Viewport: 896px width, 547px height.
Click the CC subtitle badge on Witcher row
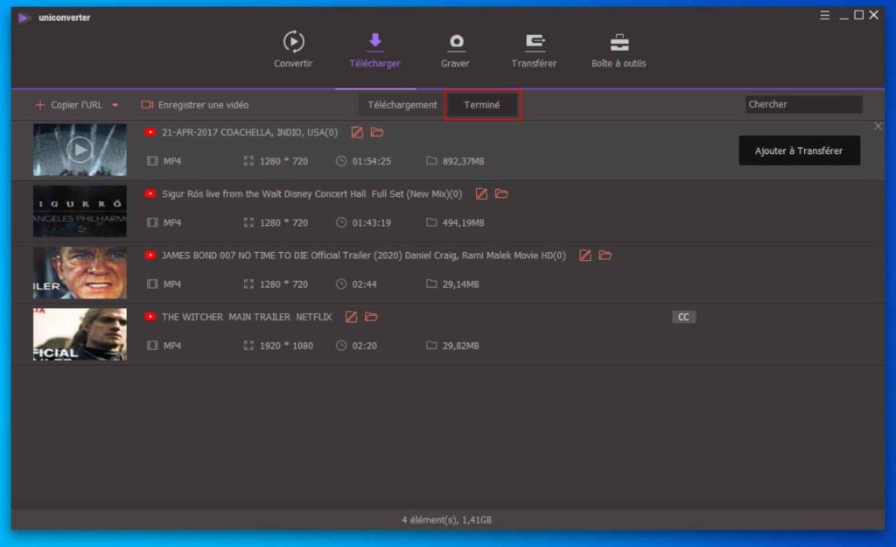(683, 317)
